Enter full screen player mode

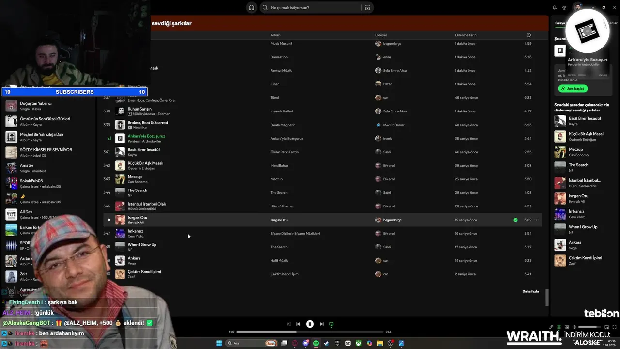point(614,327)
